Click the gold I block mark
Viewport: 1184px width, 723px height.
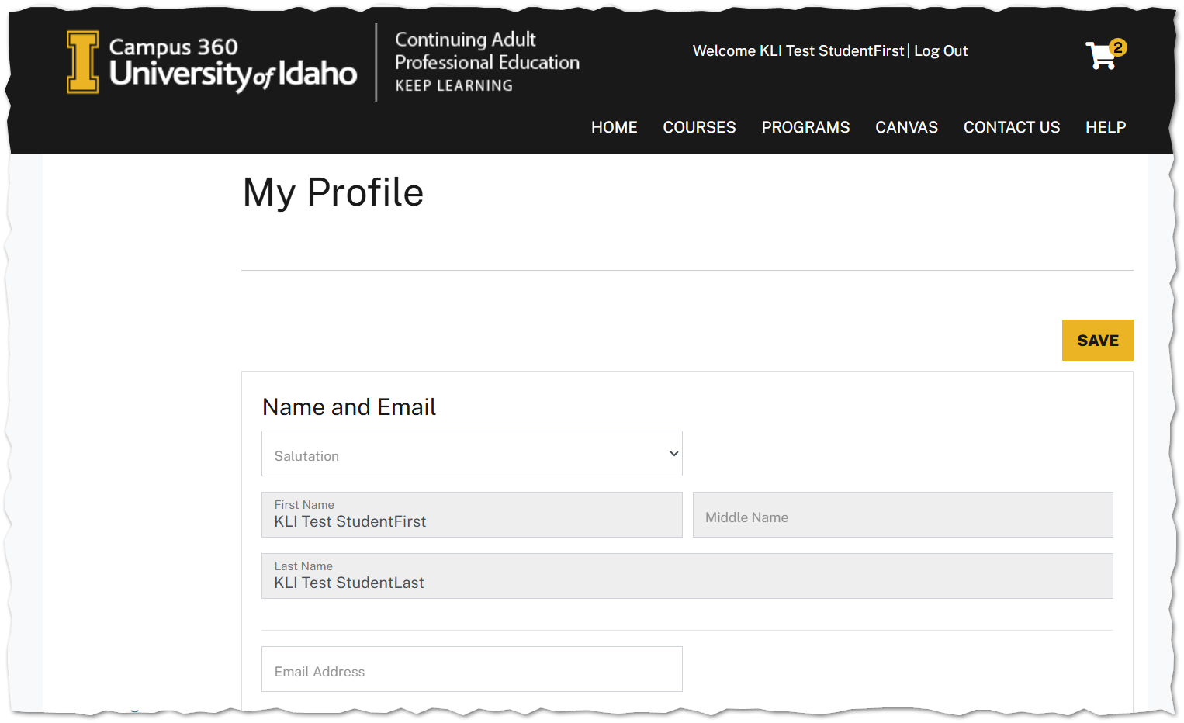coord(81,61)
